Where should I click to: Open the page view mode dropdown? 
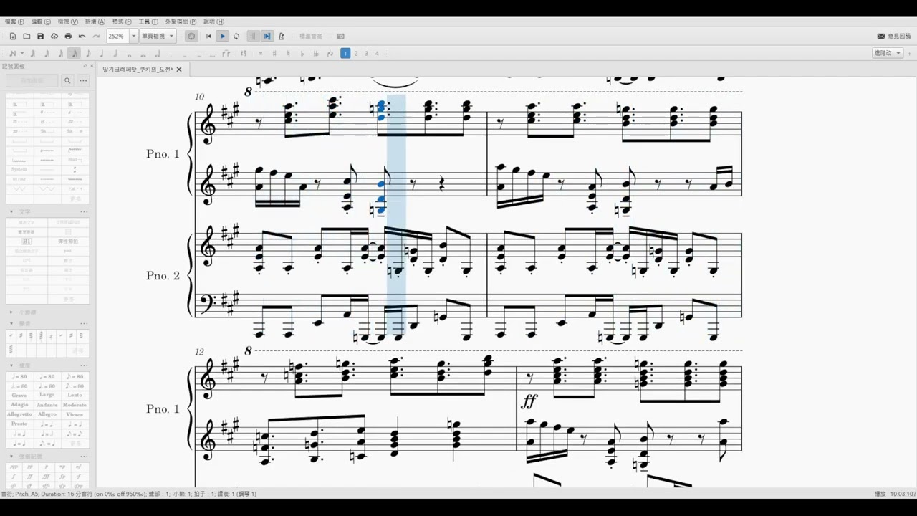pyautogui.click(x=158, y=36)
